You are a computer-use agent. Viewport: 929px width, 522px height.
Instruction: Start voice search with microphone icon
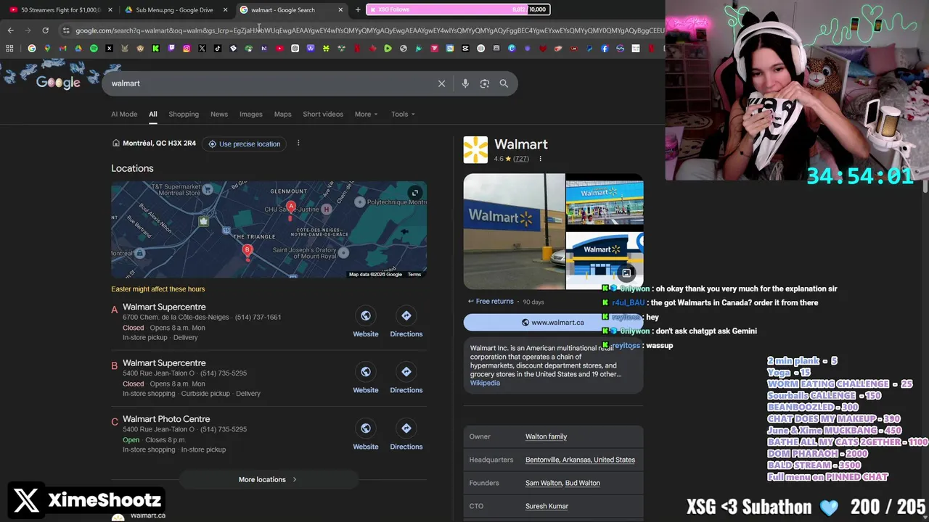pyautogui.click(x=465, y=83)
